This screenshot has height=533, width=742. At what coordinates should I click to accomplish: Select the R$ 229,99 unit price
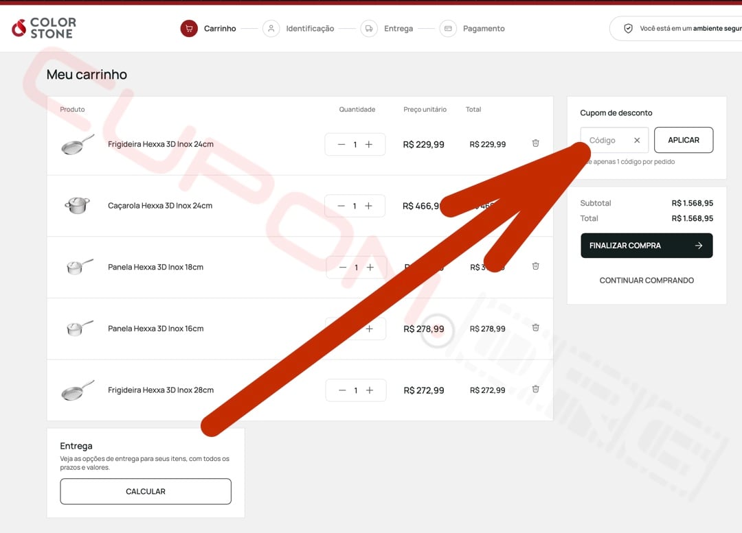tap(423, 145)
